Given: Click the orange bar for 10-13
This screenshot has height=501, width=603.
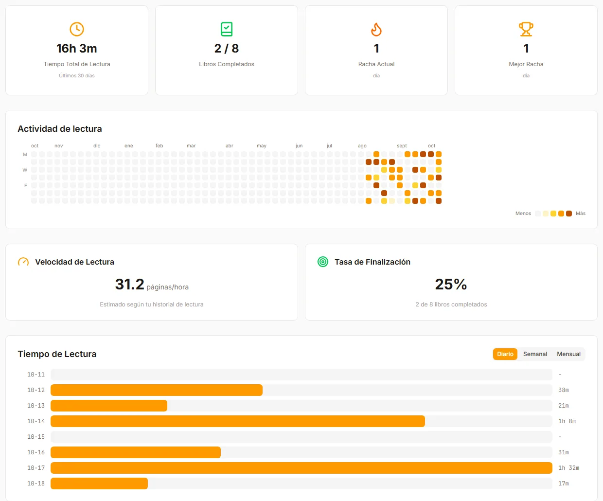Looking at the screenshot, I should pyautogui.click(x=109, y=406).
